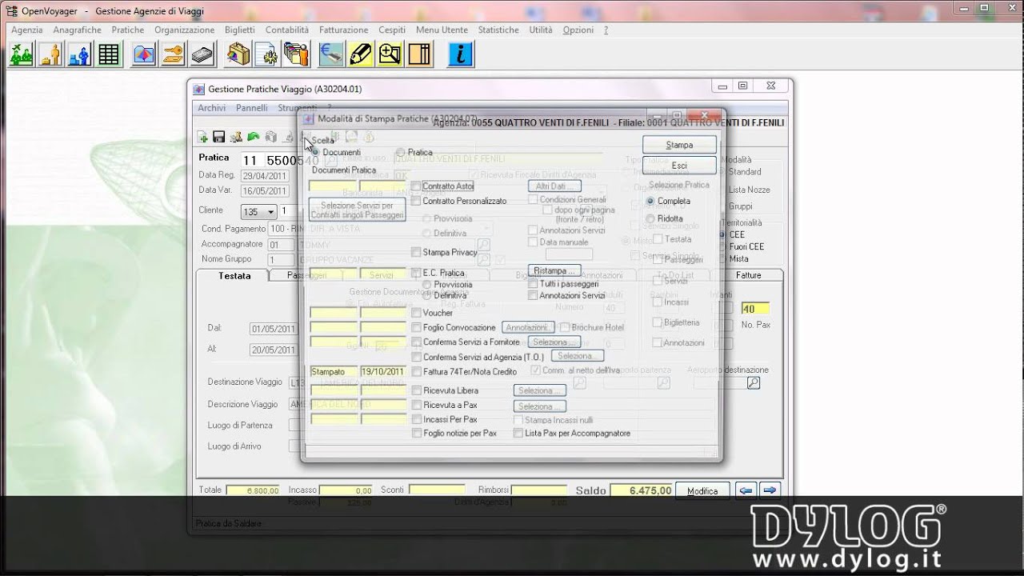Click the Ristampa button

click(554, 270)
